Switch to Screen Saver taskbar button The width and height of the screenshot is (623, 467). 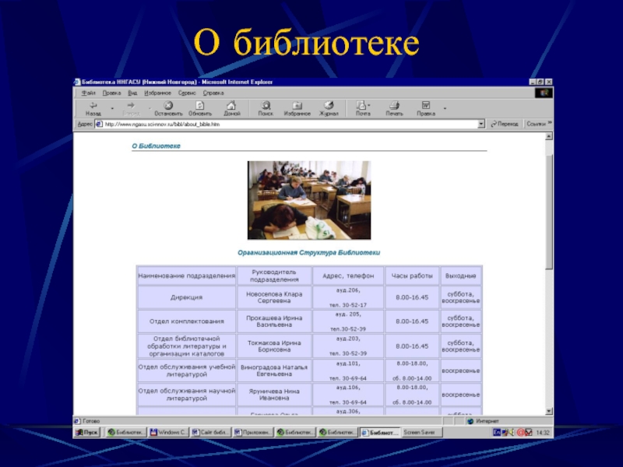coord(422,433)
